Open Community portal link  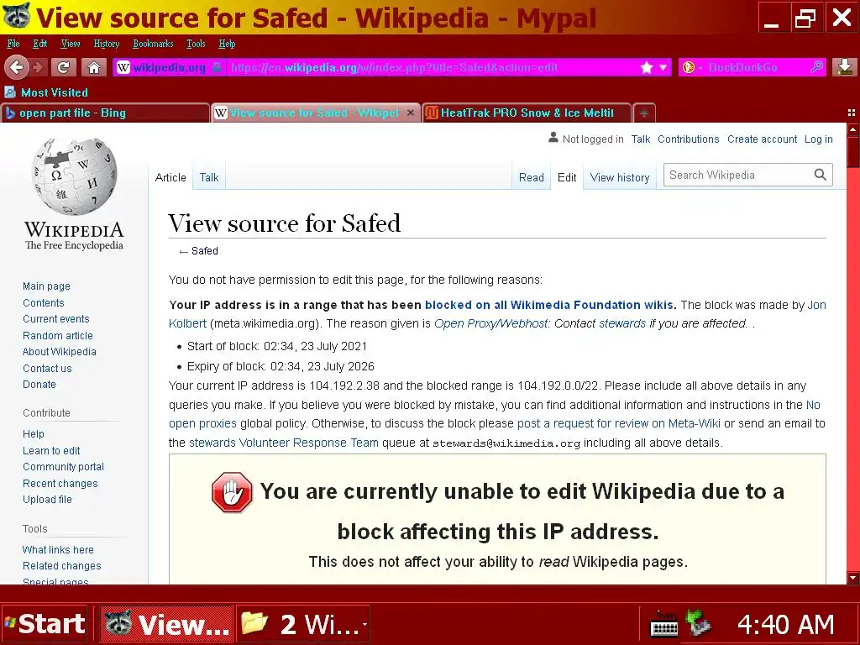[63, 467]
